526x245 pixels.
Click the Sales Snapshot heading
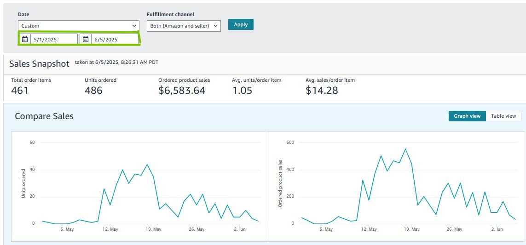39,64
